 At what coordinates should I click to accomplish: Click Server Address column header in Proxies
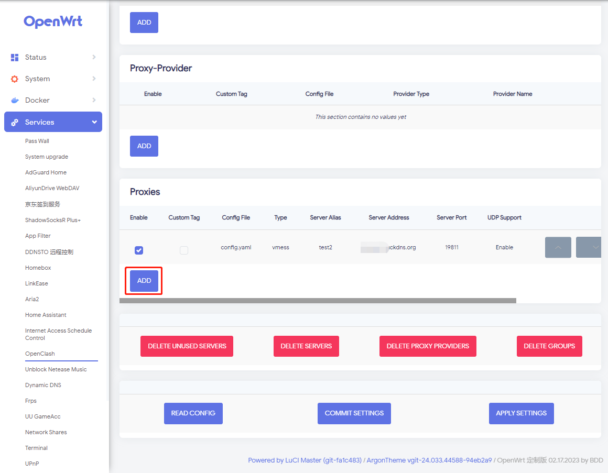point(388,218)
